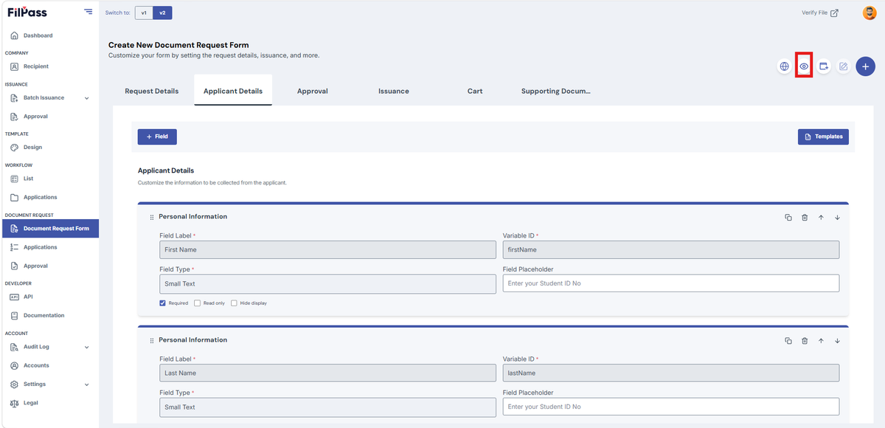885x428 pixels.
Task: Click the round blue plus button
Action: 866,66
